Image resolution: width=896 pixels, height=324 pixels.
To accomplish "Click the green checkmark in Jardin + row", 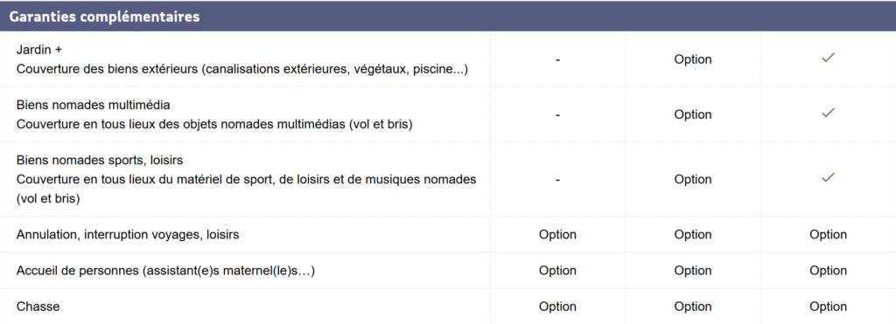I will (x=828, y=58).
